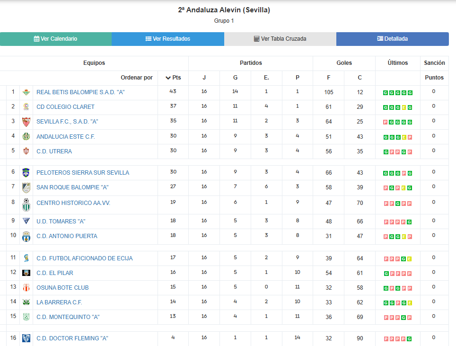
Task: Open Ver Tabla Cruzada view
Action: pos(280,39)
